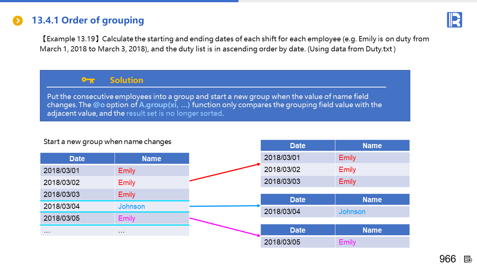Image resolution: width=477 pixels, height=268 pixels.
Task: Click the '13.4.1 Order of grouping' heading
Action: (x=88, y=20)
